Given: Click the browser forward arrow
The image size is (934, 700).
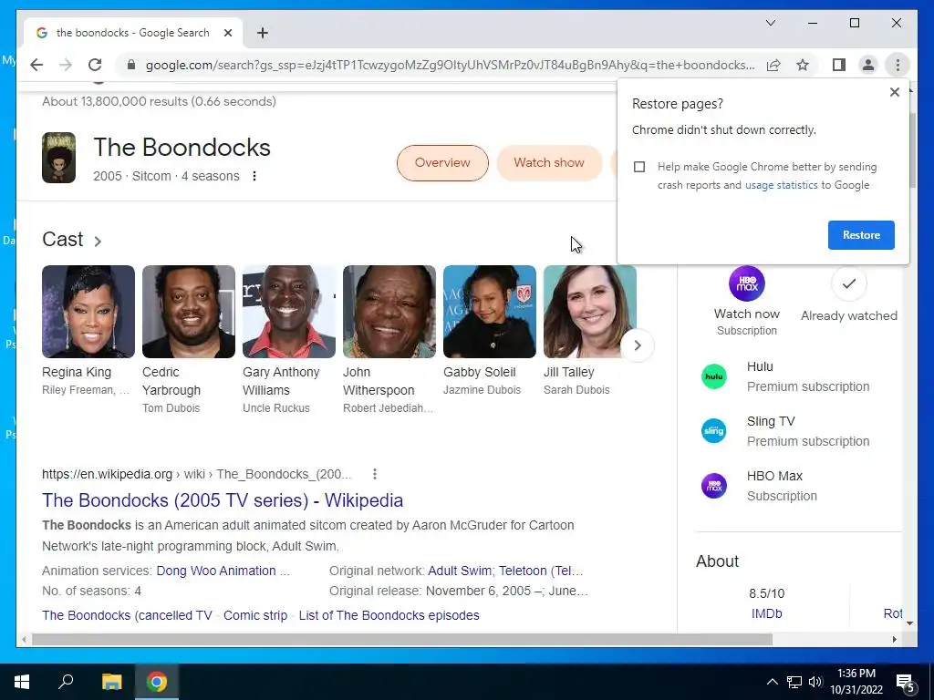Looking at the screenshot, I should pyautogui.click(x=66, y=65).
